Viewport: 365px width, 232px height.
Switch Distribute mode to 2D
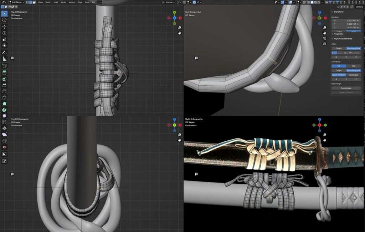(353, 66)
